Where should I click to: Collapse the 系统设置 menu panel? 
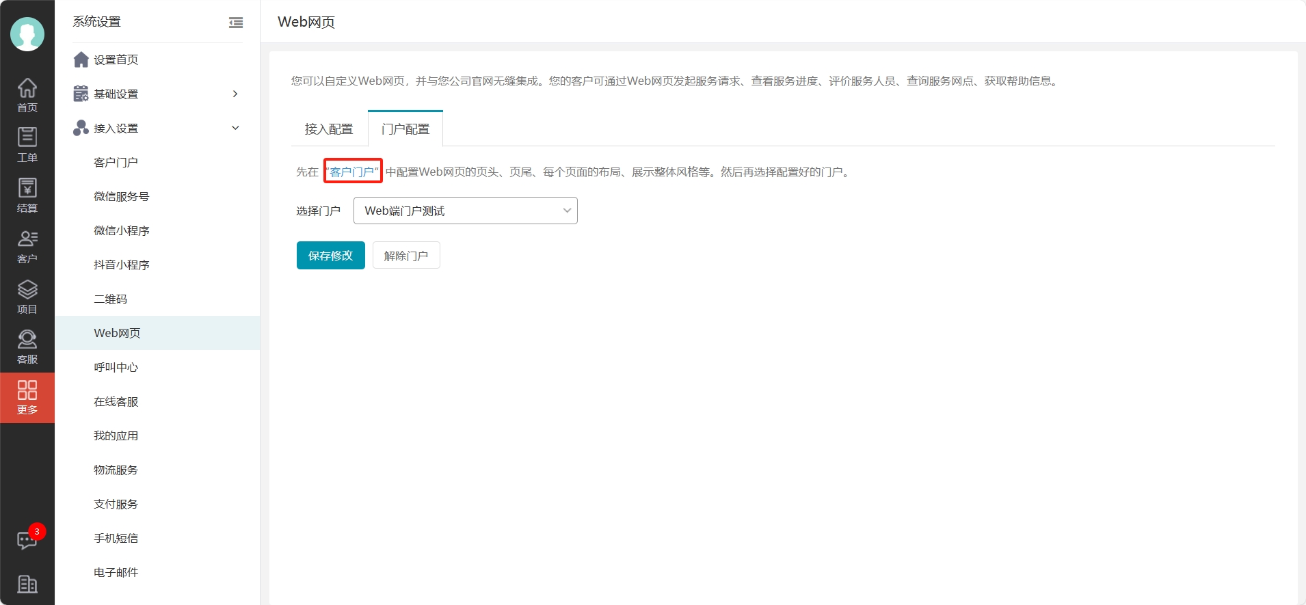point(236,23)
